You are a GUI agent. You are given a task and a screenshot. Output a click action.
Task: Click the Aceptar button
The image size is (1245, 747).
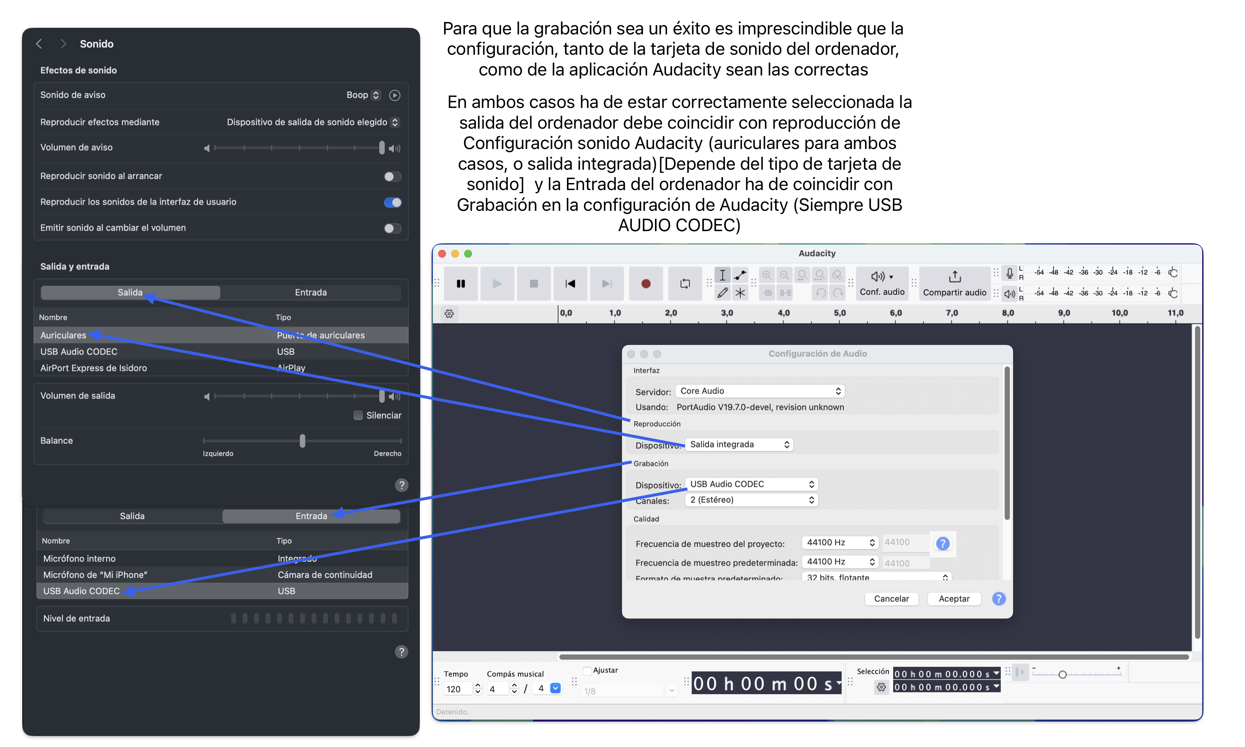tap(954, 598)
